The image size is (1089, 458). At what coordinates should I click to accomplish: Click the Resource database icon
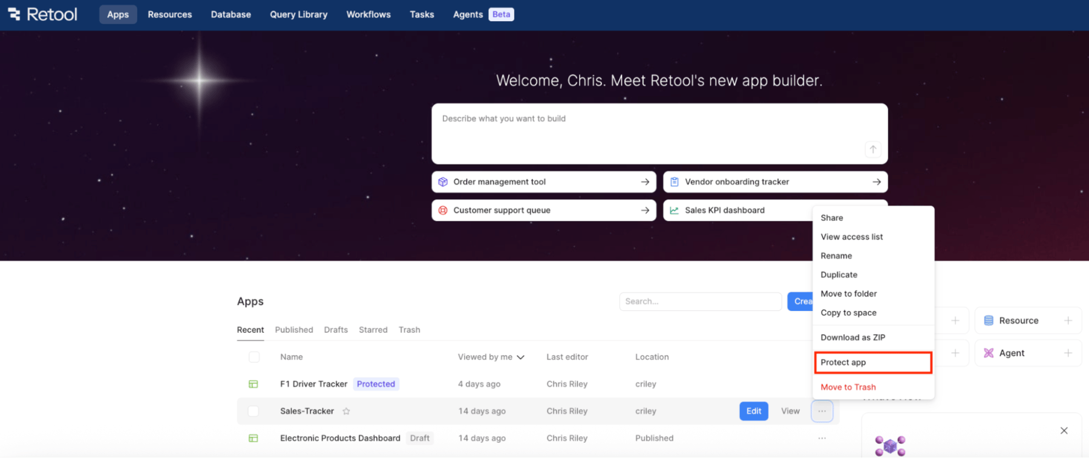click(x=989, y=321)
